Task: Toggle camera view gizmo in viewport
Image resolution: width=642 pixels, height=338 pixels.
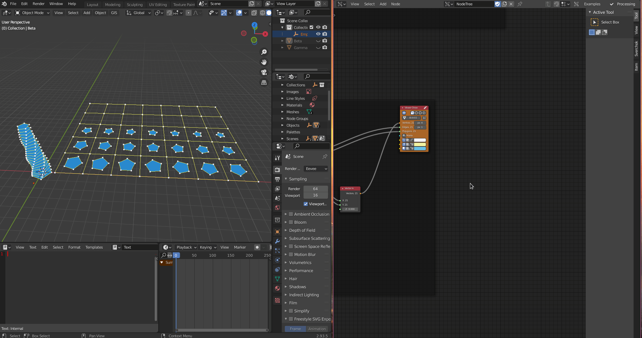Action: (x=264, y=72)
